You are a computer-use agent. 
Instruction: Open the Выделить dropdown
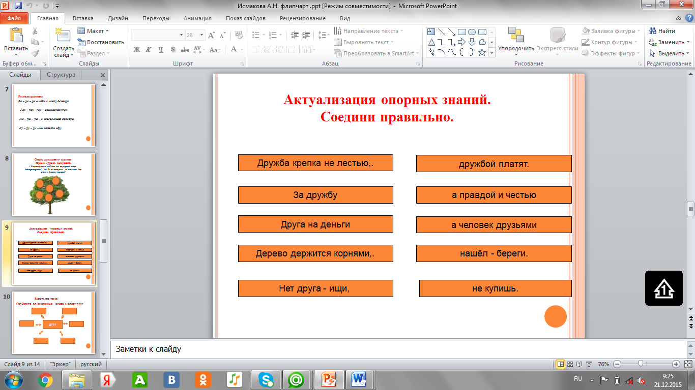click(x=670, y=53)
